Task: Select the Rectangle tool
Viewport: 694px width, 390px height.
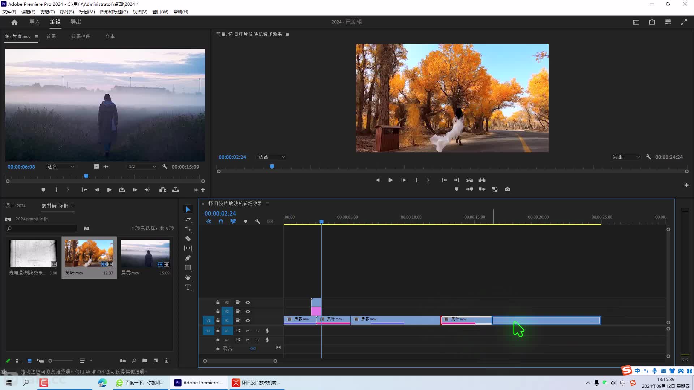Action: coord(188,268)
